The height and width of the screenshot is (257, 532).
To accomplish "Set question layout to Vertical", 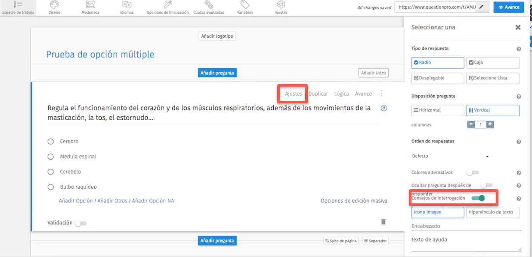I will point(493,110).
